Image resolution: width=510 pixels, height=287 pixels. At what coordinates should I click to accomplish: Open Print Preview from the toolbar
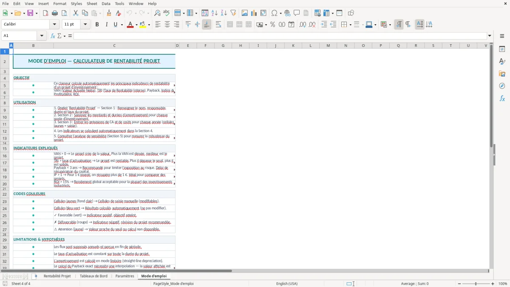(x=64, y=13)
